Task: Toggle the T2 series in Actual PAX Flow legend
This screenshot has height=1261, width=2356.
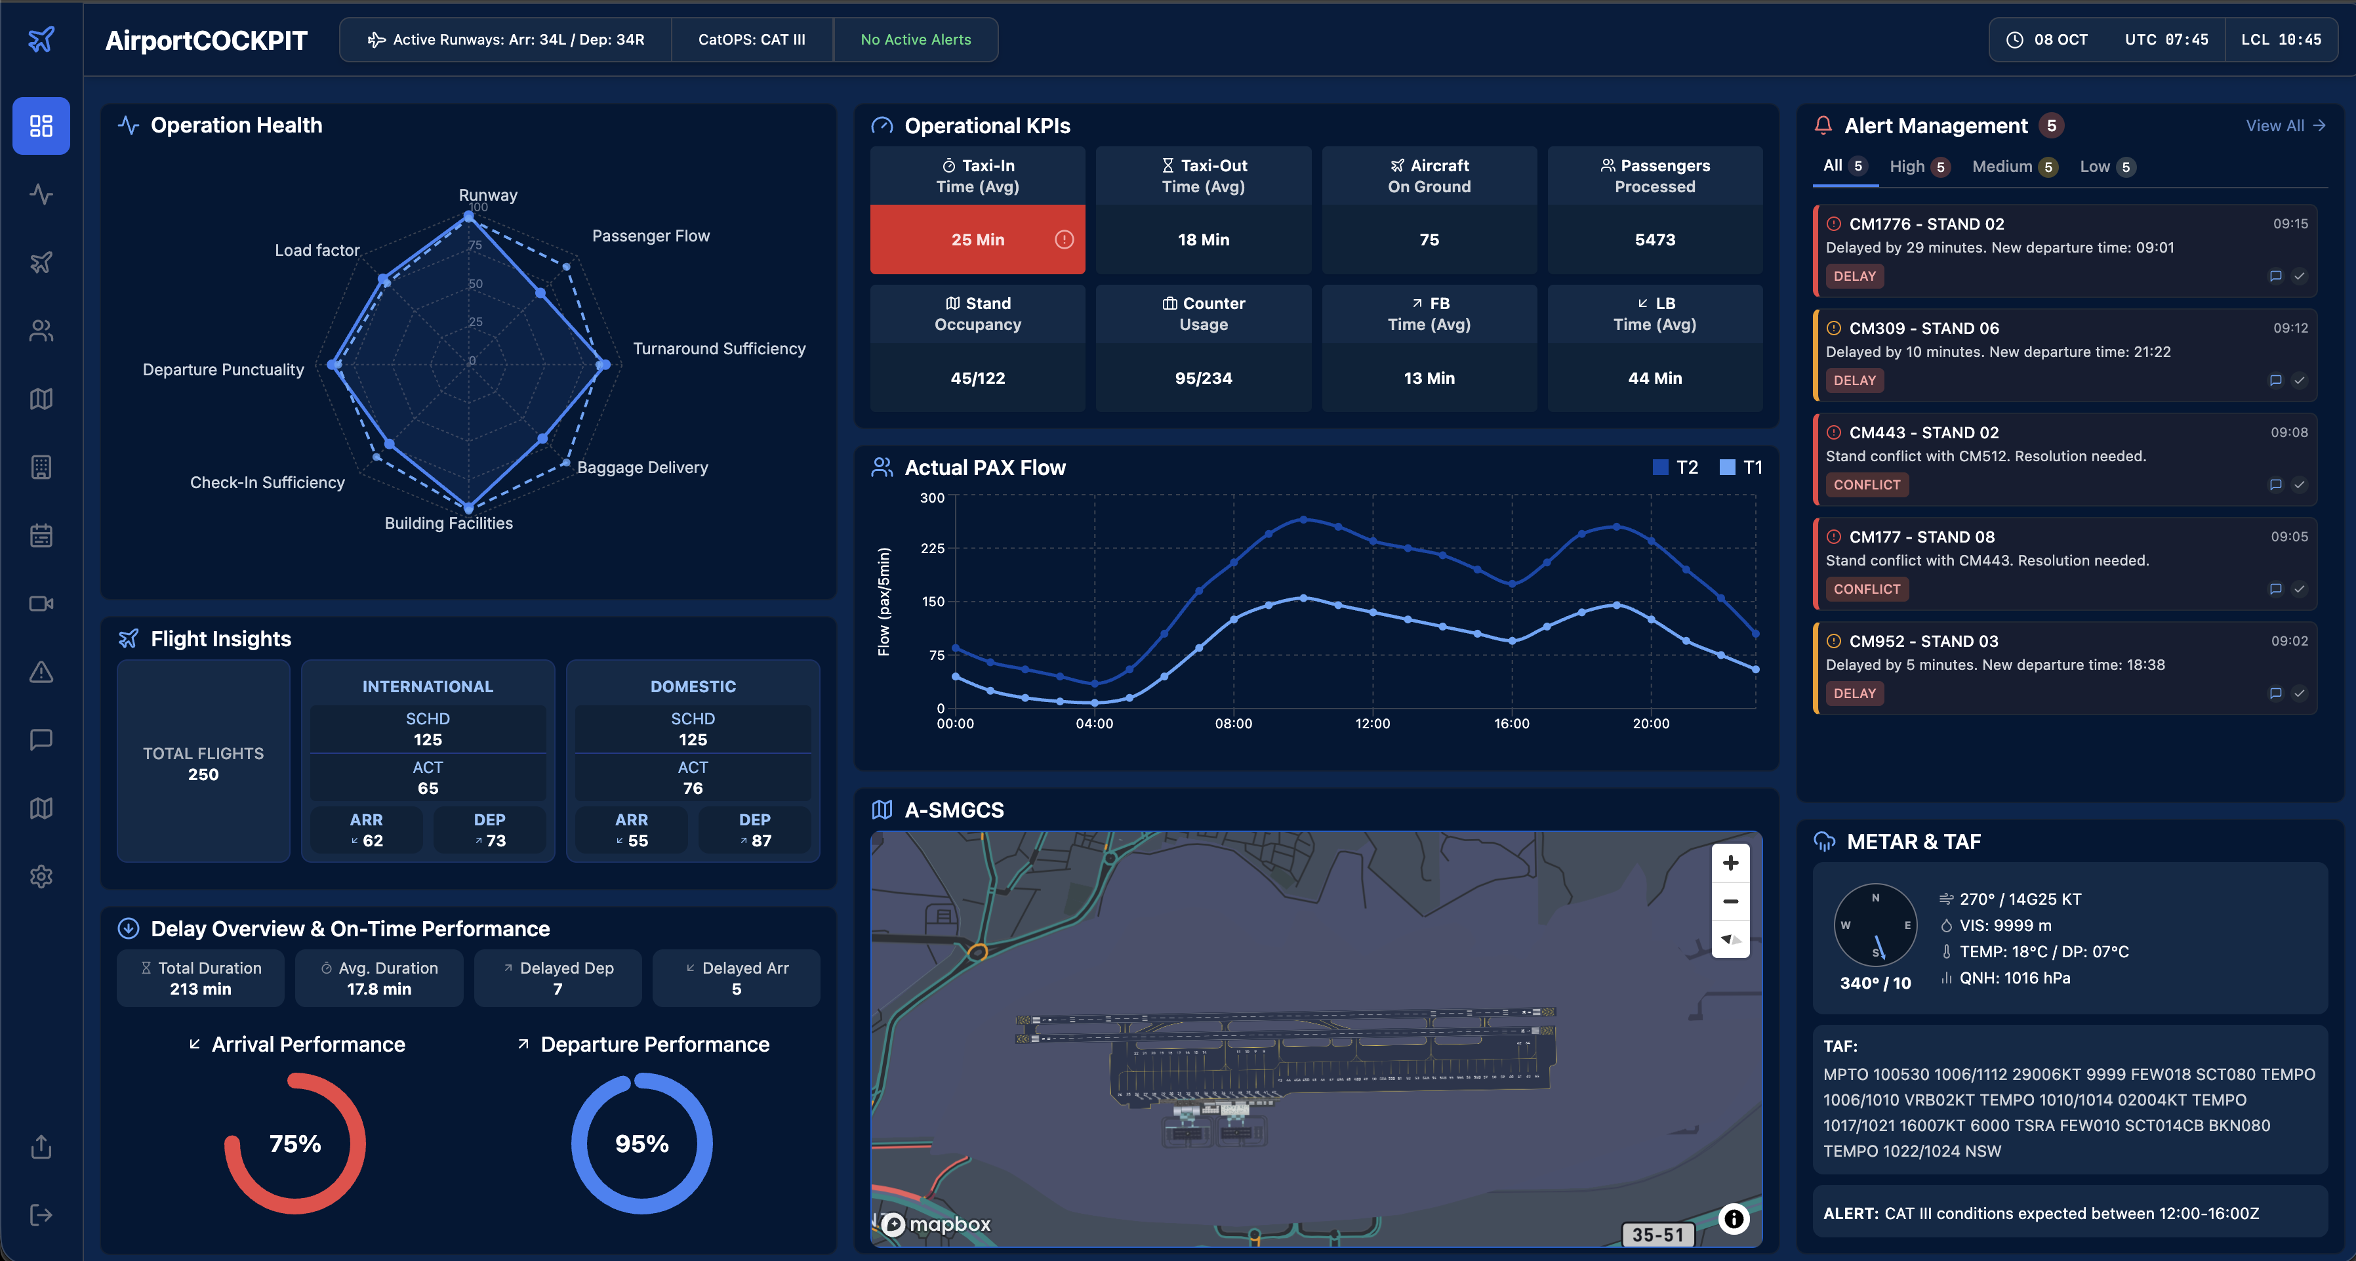Action: coord(1675,466)
